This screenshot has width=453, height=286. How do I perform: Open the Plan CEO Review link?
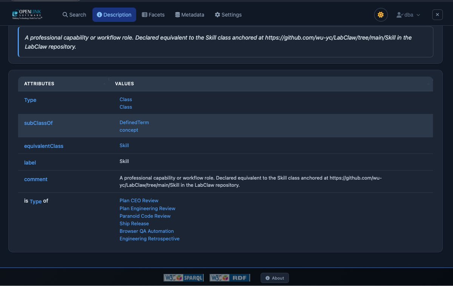click(139, 201)
